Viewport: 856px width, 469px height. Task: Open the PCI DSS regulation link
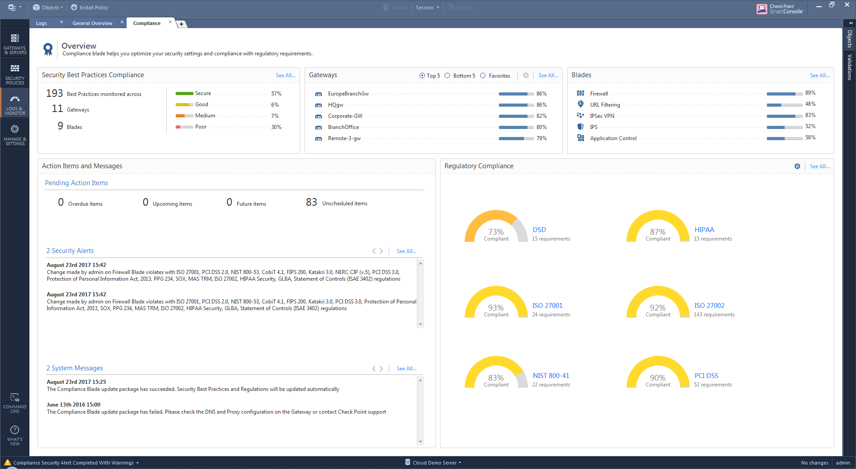pyautogui.click(x=706, y=376)
